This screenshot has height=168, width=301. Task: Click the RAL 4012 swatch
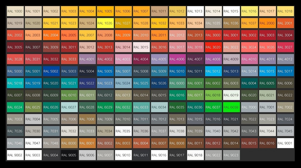[285, 59]
